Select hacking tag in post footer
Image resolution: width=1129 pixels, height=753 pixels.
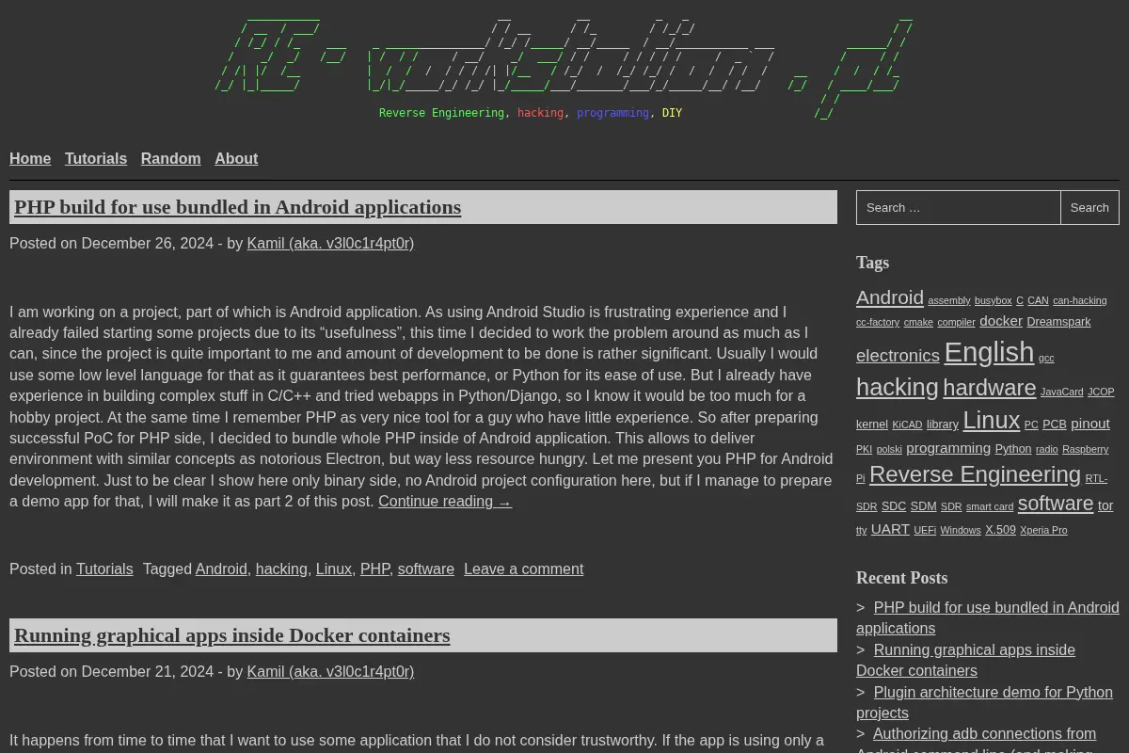[281, 569]
